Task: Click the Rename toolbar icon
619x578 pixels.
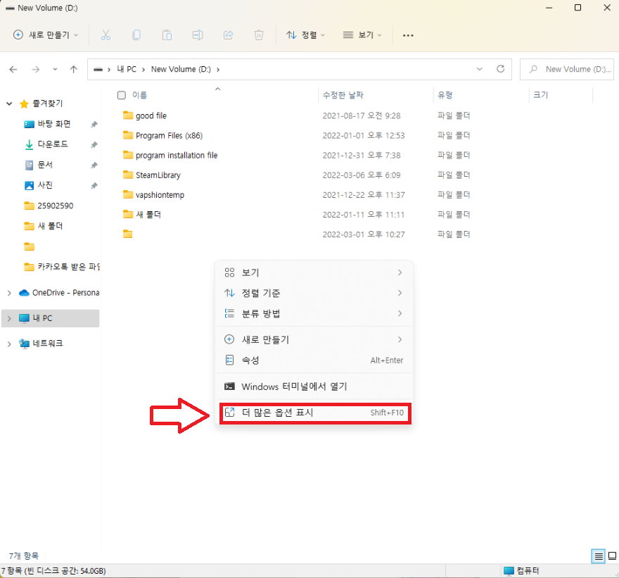Action: [198, 35]
